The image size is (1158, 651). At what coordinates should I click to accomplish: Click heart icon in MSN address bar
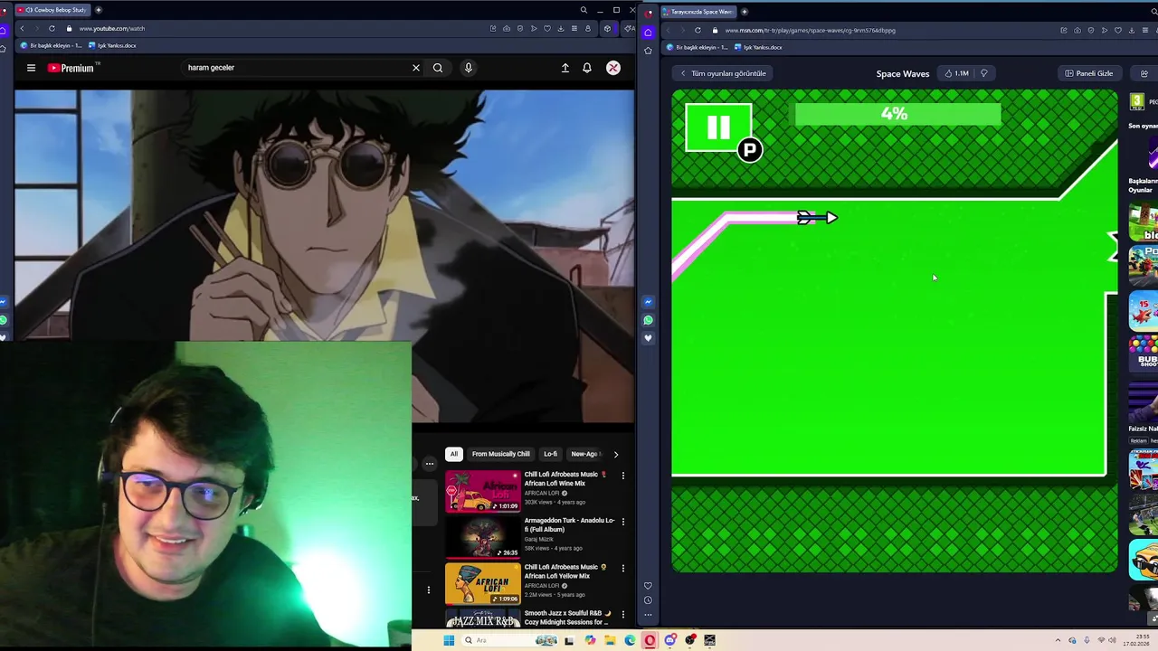[1118, 30]
